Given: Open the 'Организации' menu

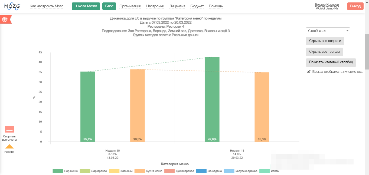Looking at the screenshot, I should tap(130, 6).
